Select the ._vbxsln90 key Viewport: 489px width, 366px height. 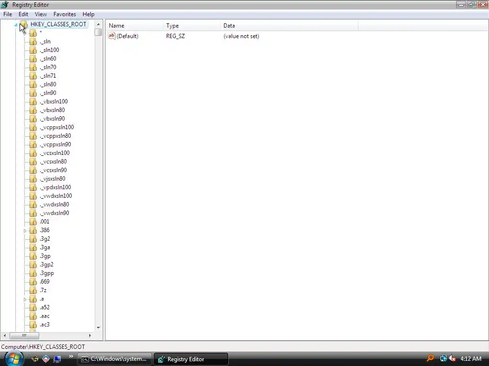[52, 119]
